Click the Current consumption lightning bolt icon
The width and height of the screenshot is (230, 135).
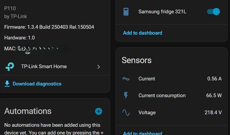(x=126, y=96)
